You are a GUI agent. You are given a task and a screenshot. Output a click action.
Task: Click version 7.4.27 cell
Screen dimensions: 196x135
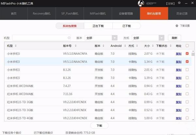[67, 86]
